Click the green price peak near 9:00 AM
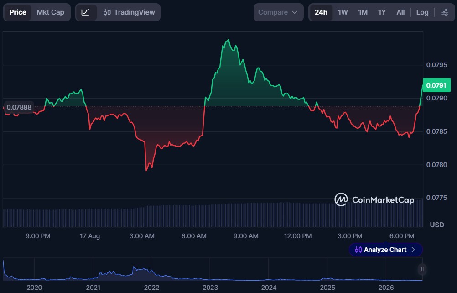This screenshot has width=457, height=293. [x=228, y=40]
